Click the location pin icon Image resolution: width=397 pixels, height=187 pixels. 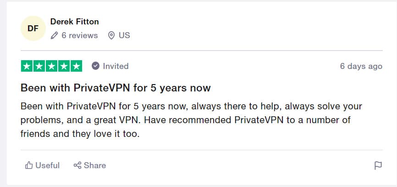(110, 35)
